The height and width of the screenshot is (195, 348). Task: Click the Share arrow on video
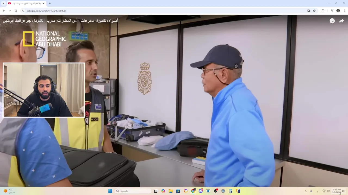pos(341,21)
